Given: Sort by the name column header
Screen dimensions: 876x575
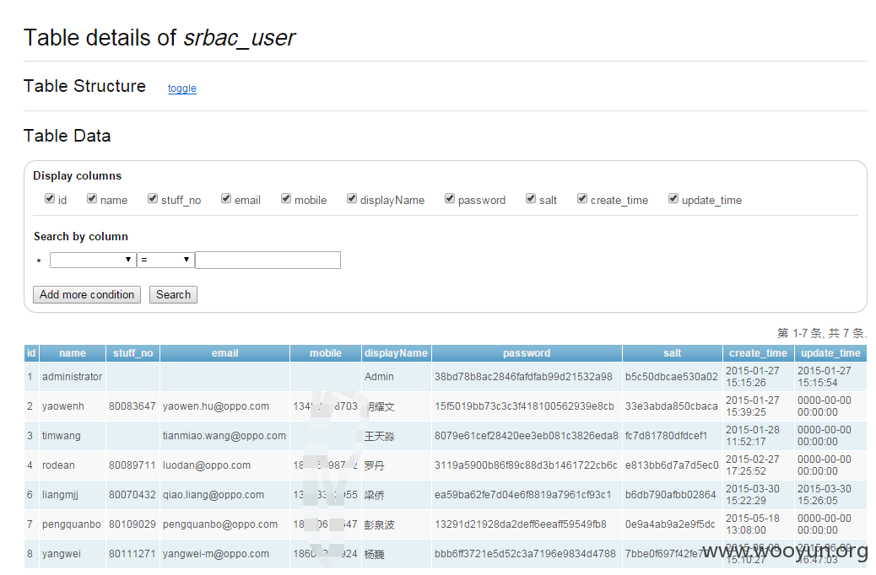Looking at the screenshot, I should 73,352.
